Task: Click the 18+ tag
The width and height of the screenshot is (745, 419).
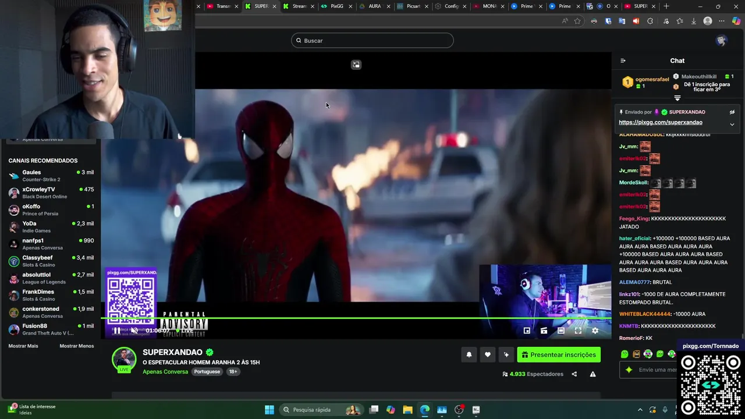Action: click(233, 371)
